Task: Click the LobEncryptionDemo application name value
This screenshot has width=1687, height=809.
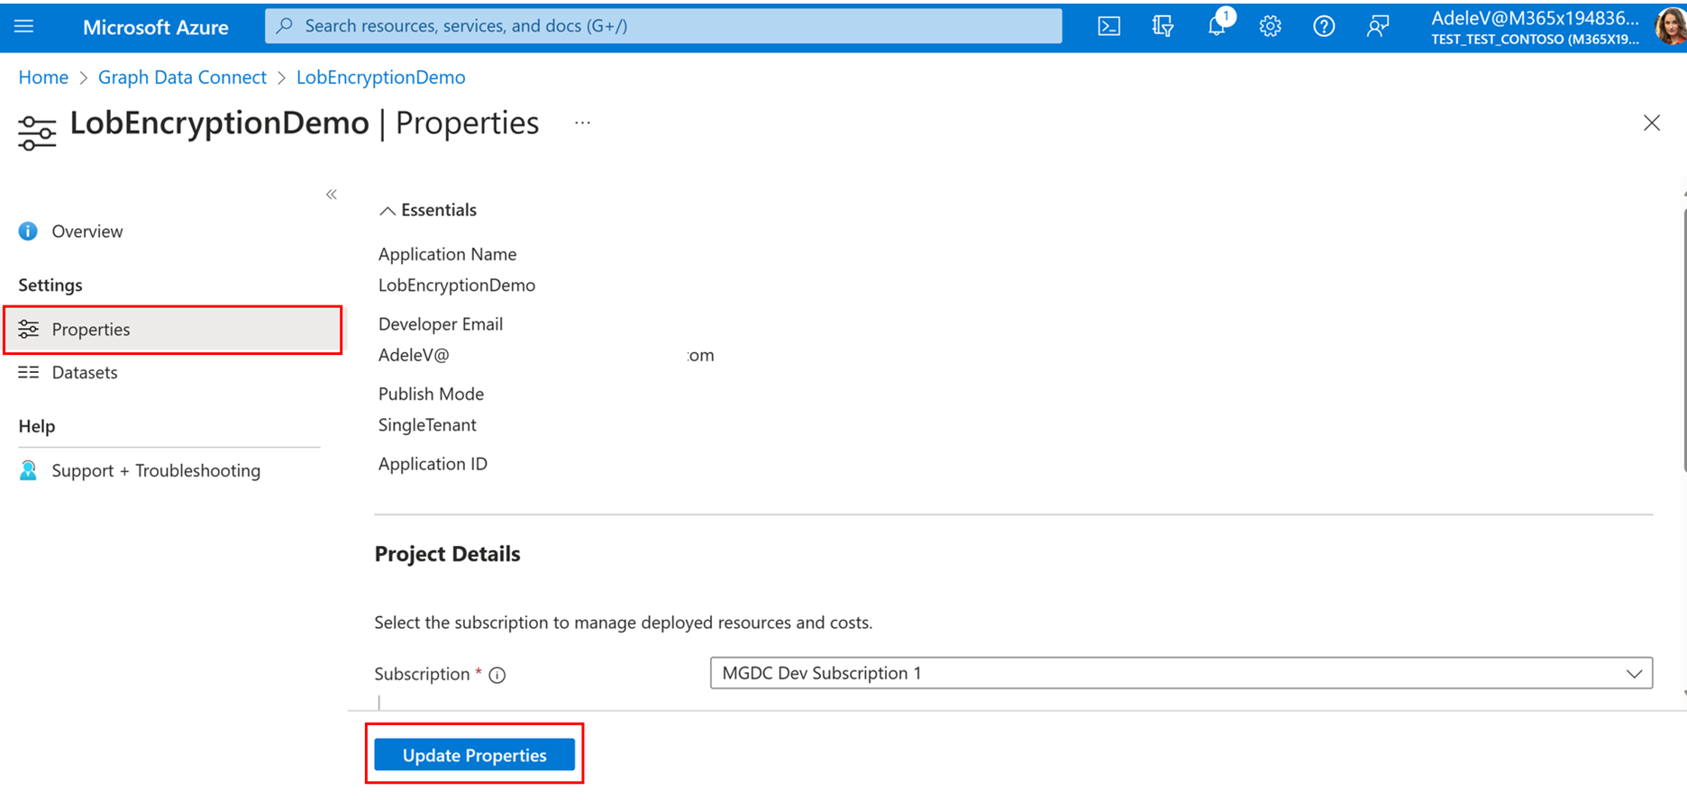Action: pos(456,286)
